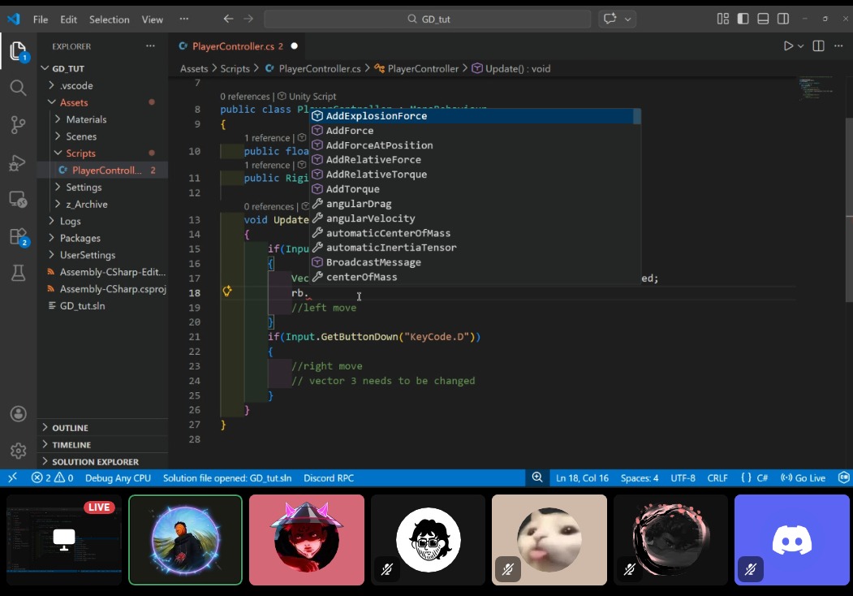Image resolution: width=853 pixels, height=596 pixels.
Task: Open the Remote Explorer icon
Action: pyautogui.click(x=18, y=199)
